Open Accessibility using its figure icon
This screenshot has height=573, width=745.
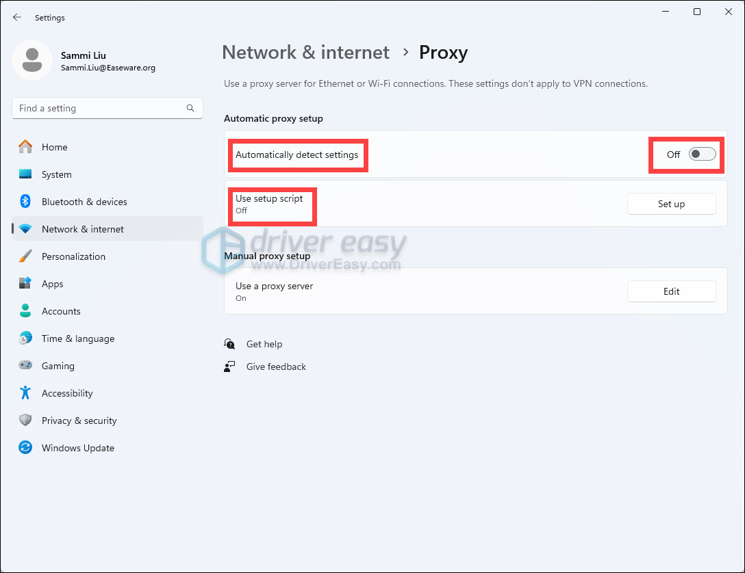tap(25, 392)
